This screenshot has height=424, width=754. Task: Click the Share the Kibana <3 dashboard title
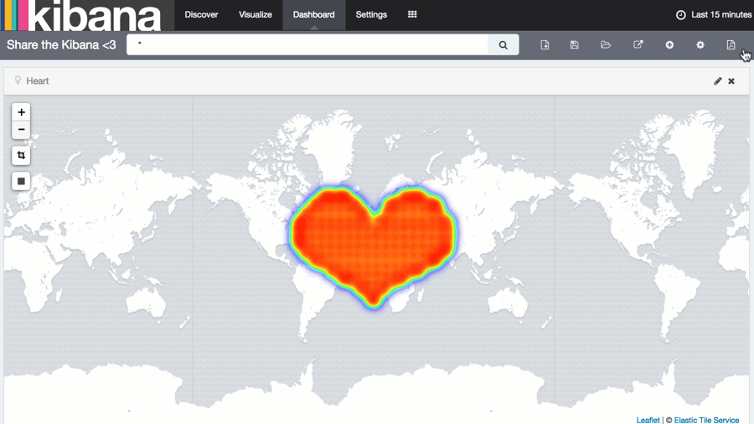point(61,44)
